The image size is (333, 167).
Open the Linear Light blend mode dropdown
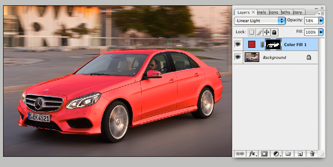coord(260,20)
